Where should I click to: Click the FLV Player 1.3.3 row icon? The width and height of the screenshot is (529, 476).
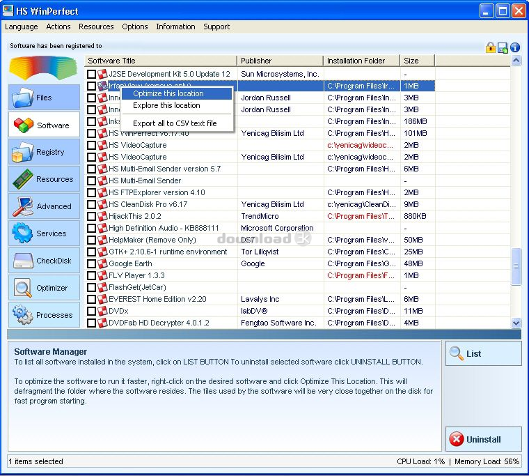pos(102,275)
